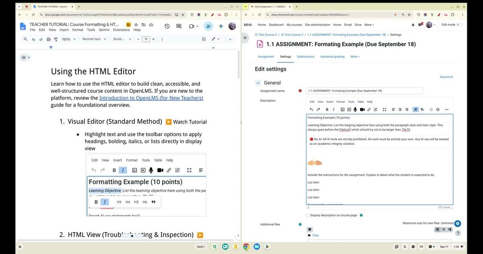Toggle Moodle course index drawer button
This screenshot has height=254, width=483.
pos(245,38)
